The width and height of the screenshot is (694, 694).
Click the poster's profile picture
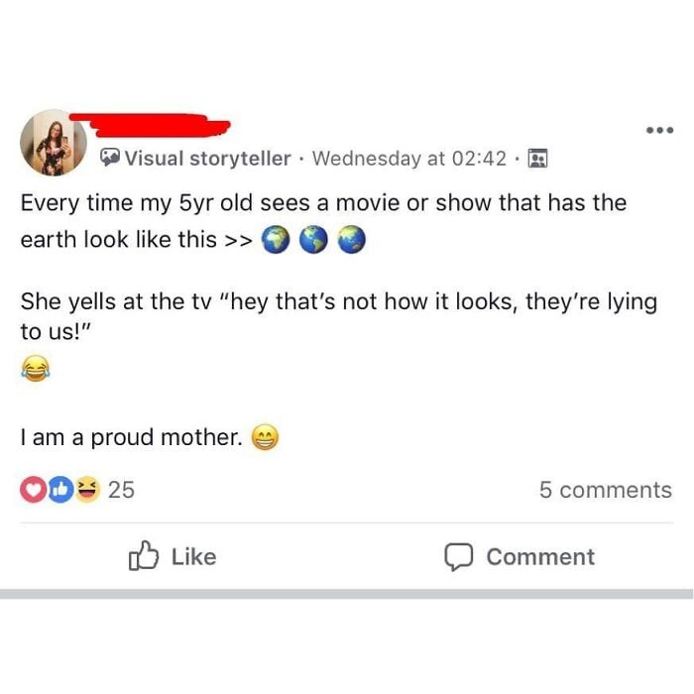coord(54,143)
